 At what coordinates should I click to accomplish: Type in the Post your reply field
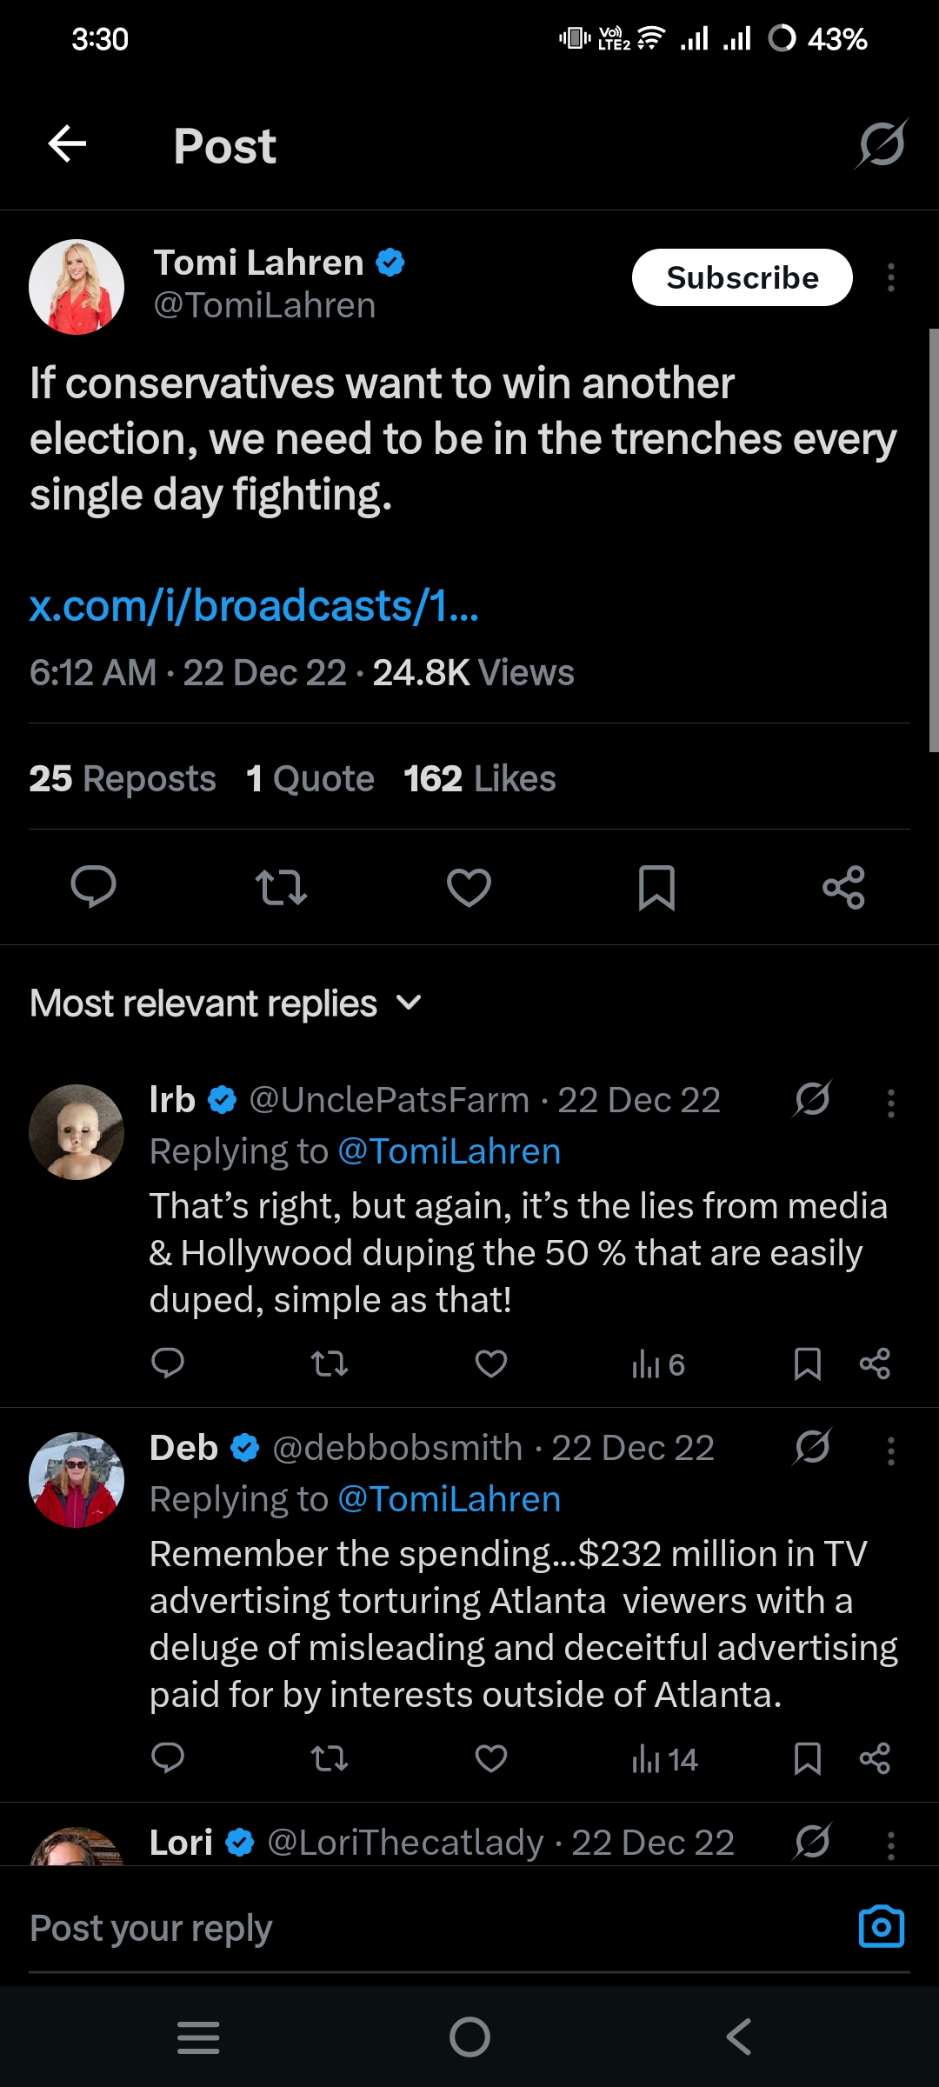pos(417,1928)
